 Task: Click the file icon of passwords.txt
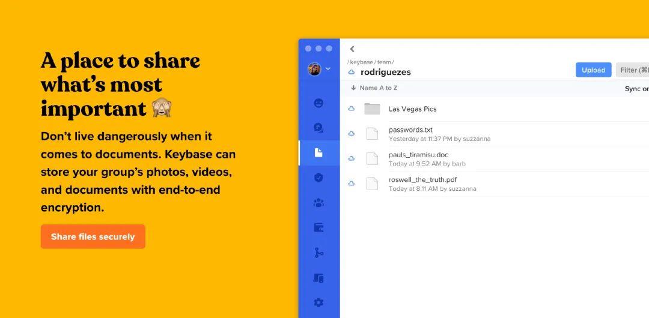pyautogui.click(x=373, y=134)
